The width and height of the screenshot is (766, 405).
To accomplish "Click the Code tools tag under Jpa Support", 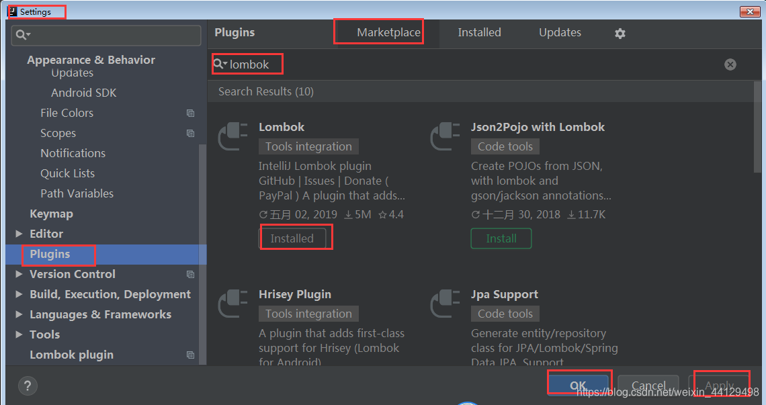I will (505, 314).
